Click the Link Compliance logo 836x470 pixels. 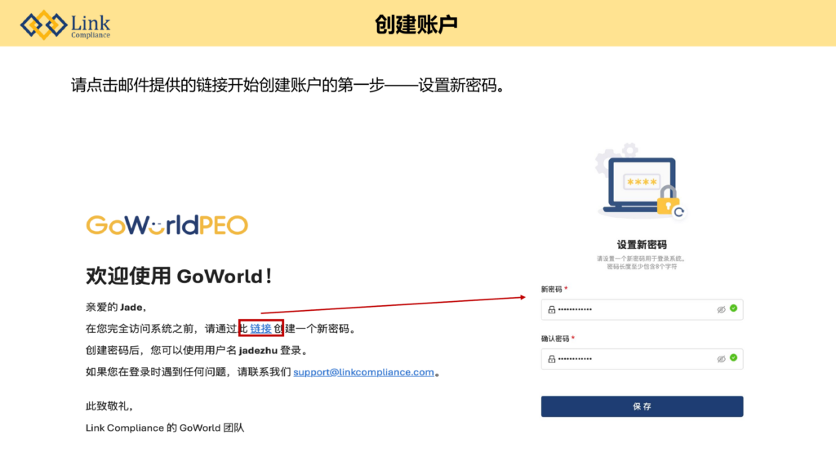65,24
